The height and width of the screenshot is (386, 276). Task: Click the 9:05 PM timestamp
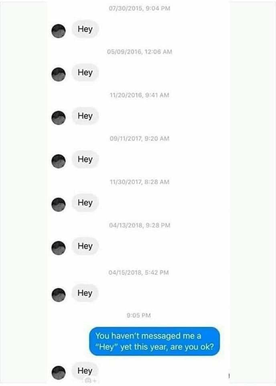[139, 315]
